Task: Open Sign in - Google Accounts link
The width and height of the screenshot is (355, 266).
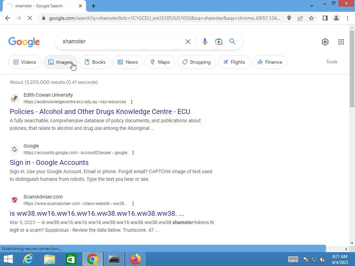Action: [x=49, y=162]
